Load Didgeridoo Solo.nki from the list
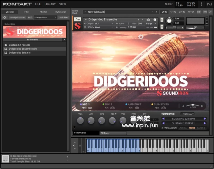The width and height of the screenshot is (214, 169). pos(20,53)
